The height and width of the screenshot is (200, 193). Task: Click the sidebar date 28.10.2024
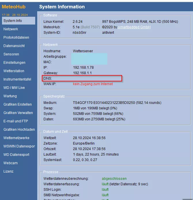pos(20,15)
